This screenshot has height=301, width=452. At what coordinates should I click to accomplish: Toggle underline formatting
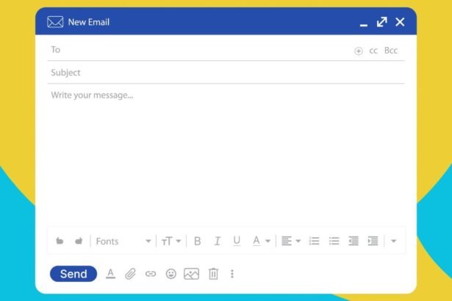pyautogui.click(x=237, y=241)
